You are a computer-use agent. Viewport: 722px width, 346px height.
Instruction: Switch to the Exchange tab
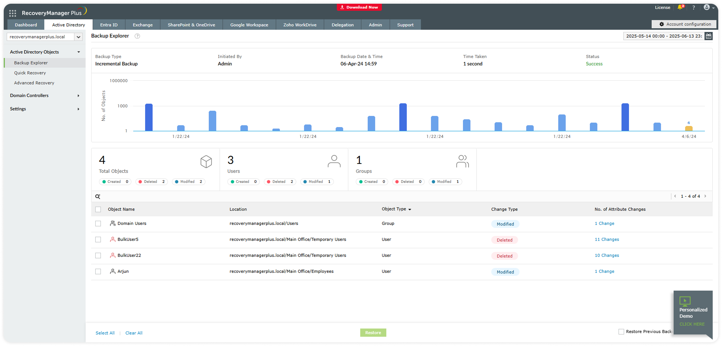tap(143, 25)
